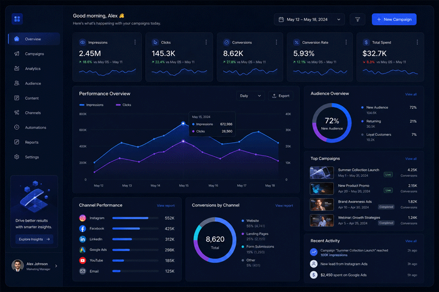Click the New Campaign button
This screenshot has width=439, height=292.
pos(394,19)
